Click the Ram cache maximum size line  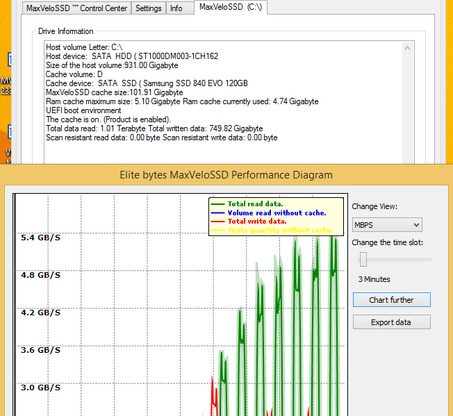[182, 101]
